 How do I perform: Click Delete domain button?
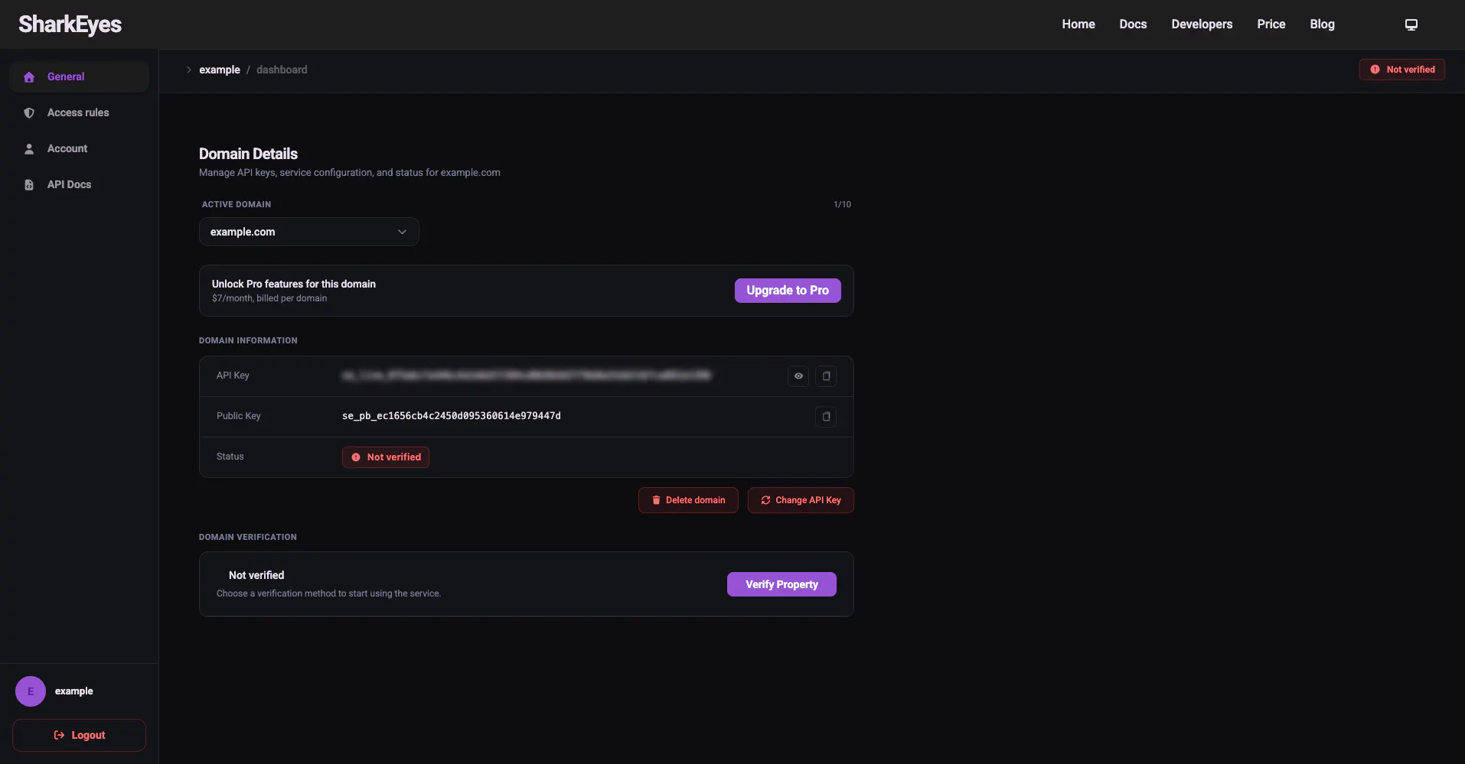(x=688, y=500)
